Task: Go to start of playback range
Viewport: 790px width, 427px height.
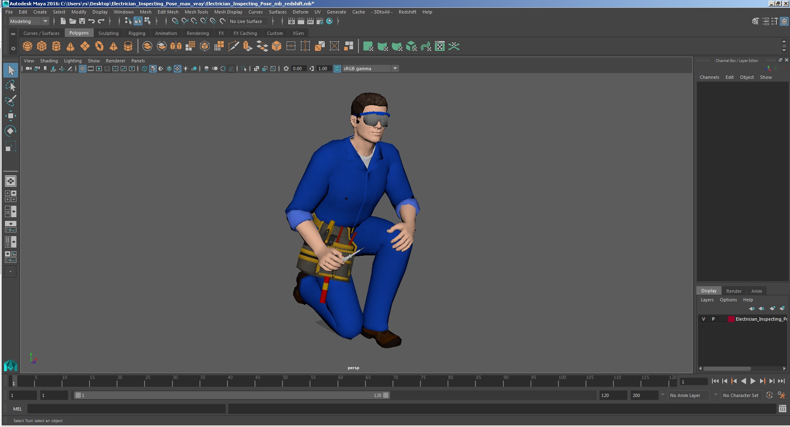Action: 715,381
